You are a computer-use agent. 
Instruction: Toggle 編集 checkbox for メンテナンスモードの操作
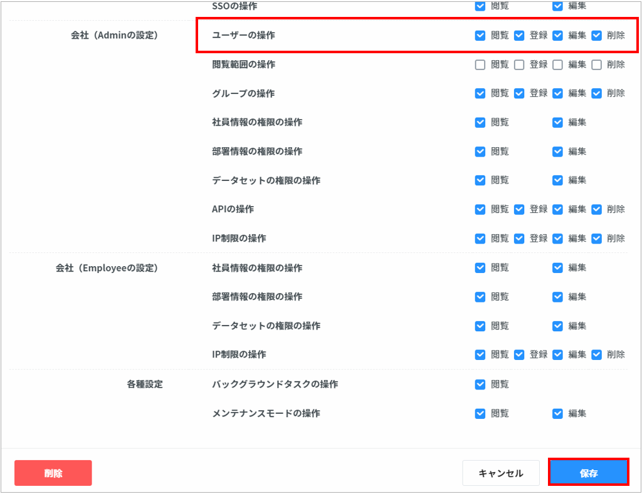coord(558,413)
